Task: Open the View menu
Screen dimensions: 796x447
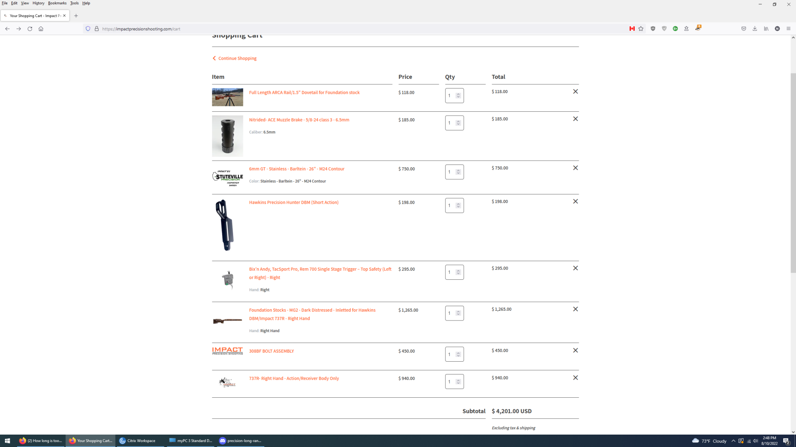Action: tap(25, 3)
